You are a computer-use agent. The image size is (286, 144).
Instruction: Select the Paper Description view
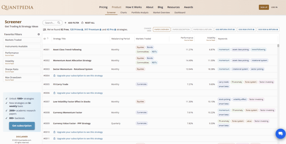(x=181, y=29)
